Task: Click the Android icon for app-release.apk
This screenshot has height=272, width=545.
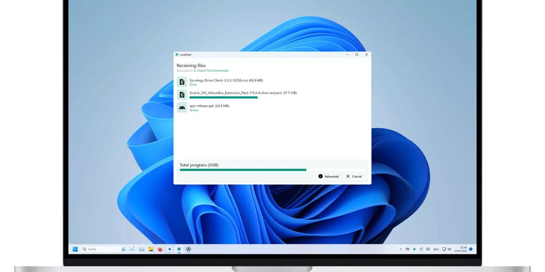Action: pyautogui.click(x=182, y=107)
